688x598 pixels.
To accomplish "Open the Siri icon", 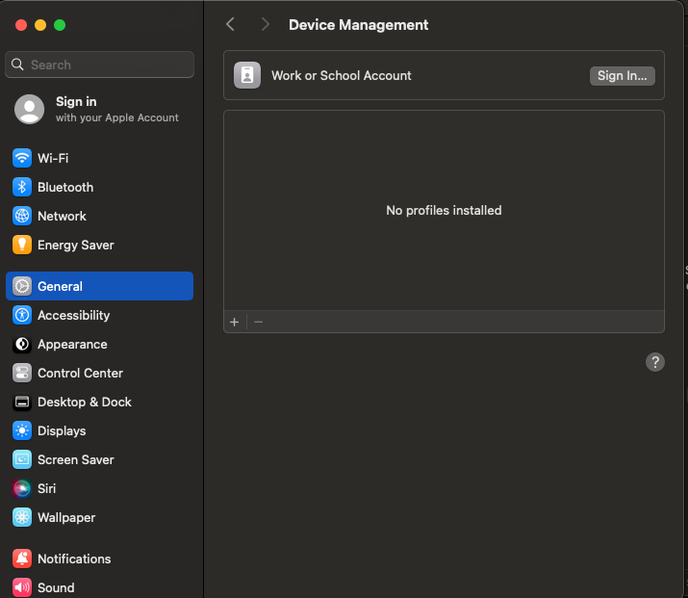I will [22, 488].
